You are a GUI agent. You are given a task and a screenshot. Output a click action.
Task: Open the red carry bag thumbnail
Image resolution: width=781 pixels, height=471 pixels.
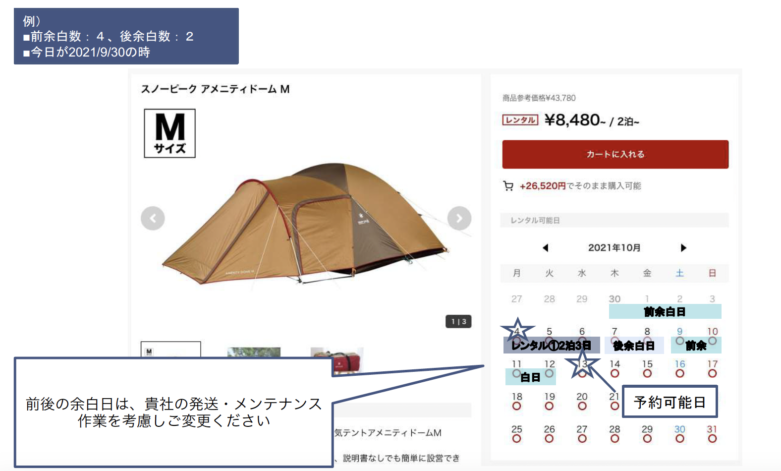[337, 359]
